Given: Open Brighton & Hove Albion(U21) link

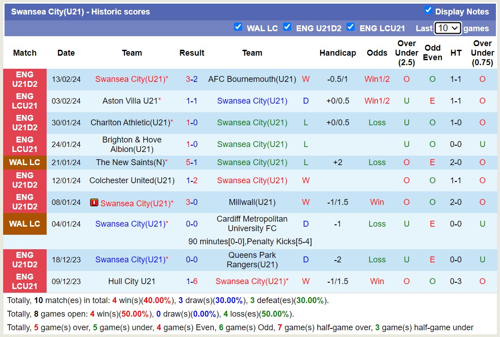Looking at the screenshot, I should 132,144.
